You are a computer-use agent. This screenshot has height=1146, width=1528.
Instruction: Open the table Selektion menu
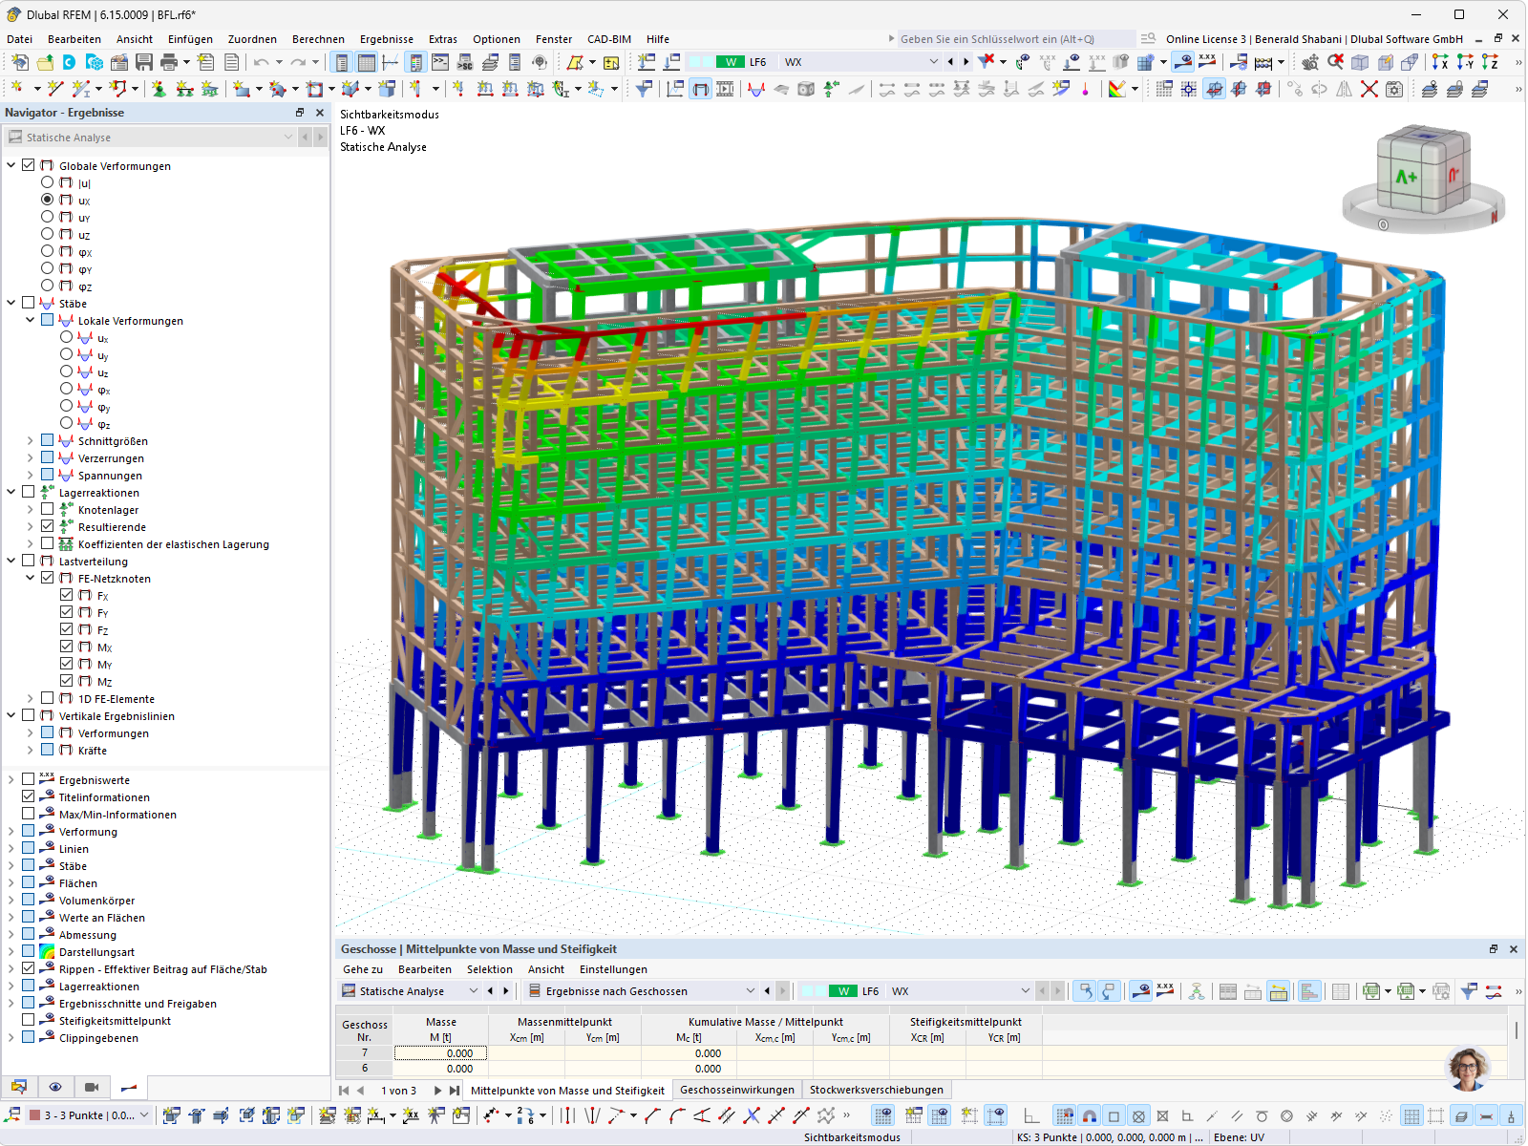click(x=489, y=969)
